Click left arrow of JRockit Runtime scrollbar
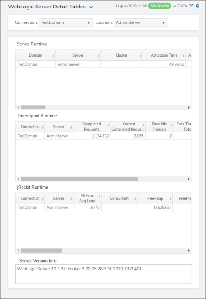Screen dimensions: 206x299 coord(18,250)
